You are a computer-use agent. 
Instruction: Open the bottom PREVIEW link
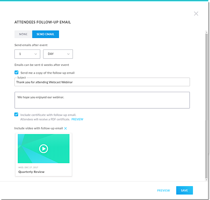point(164,191)
